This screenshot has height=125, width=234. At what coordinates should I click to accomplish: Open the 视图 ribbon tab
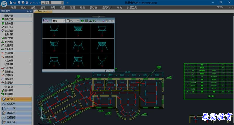click(62, 8)
